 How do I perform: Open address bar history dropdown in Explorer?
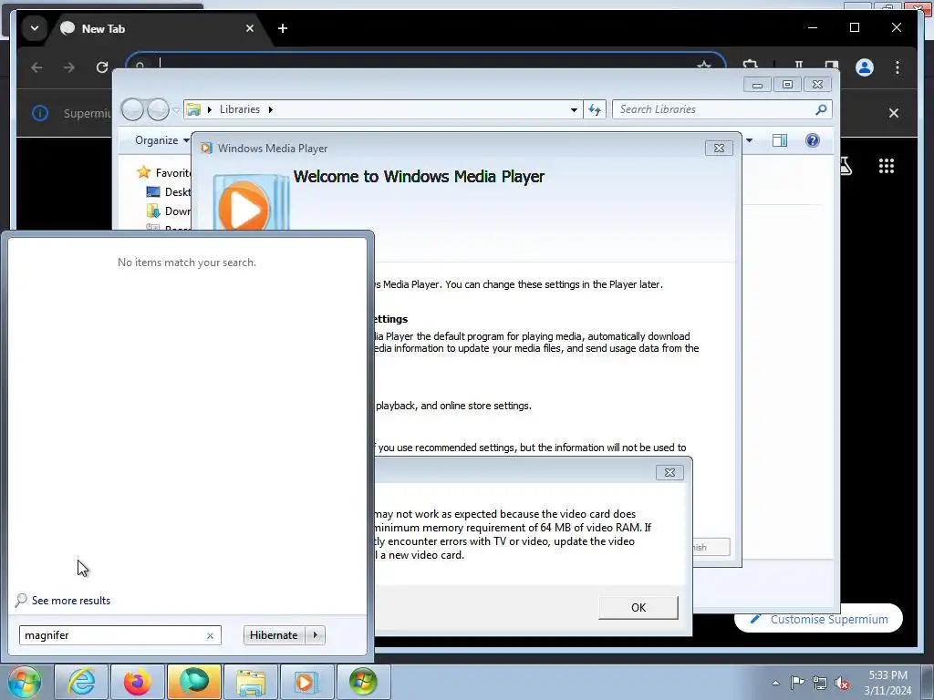pyautogui.click(x=574, y=109)
